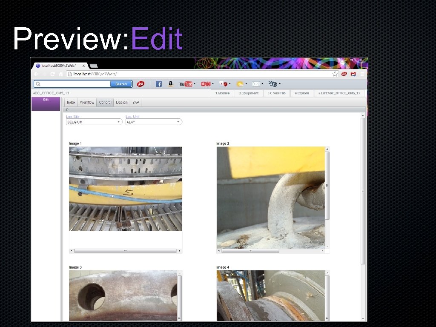Click Image 1 horizontal scrollbar thumb
Viewport: 436px width, 327px height.
coord(126,251)
